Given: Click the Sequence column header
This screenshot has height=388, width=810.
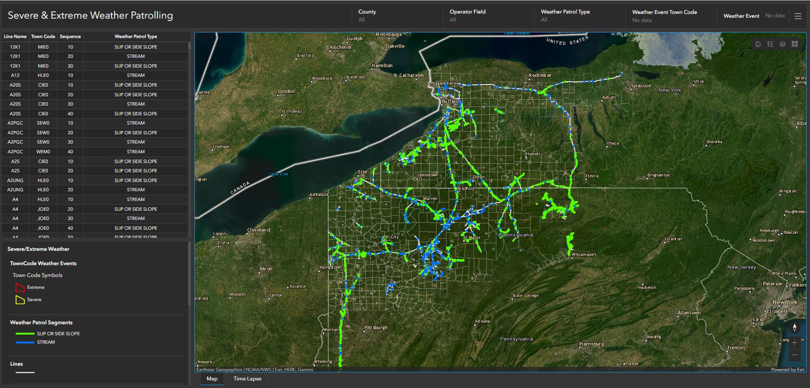Looking at the screenshot, I should (70, 36).
